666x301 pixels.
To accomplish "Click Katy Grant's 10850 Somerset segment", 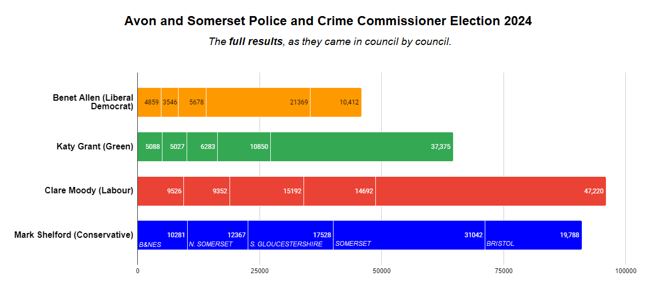I will (244, 147).
